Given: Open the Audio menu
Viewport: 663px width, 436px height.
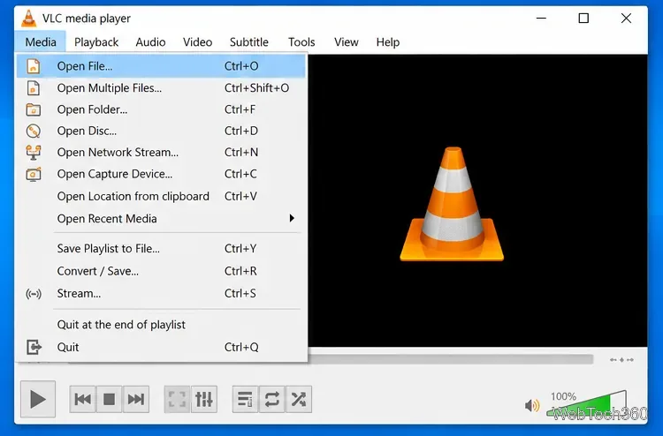Looking at the screenshot, I should click(150, 42).
